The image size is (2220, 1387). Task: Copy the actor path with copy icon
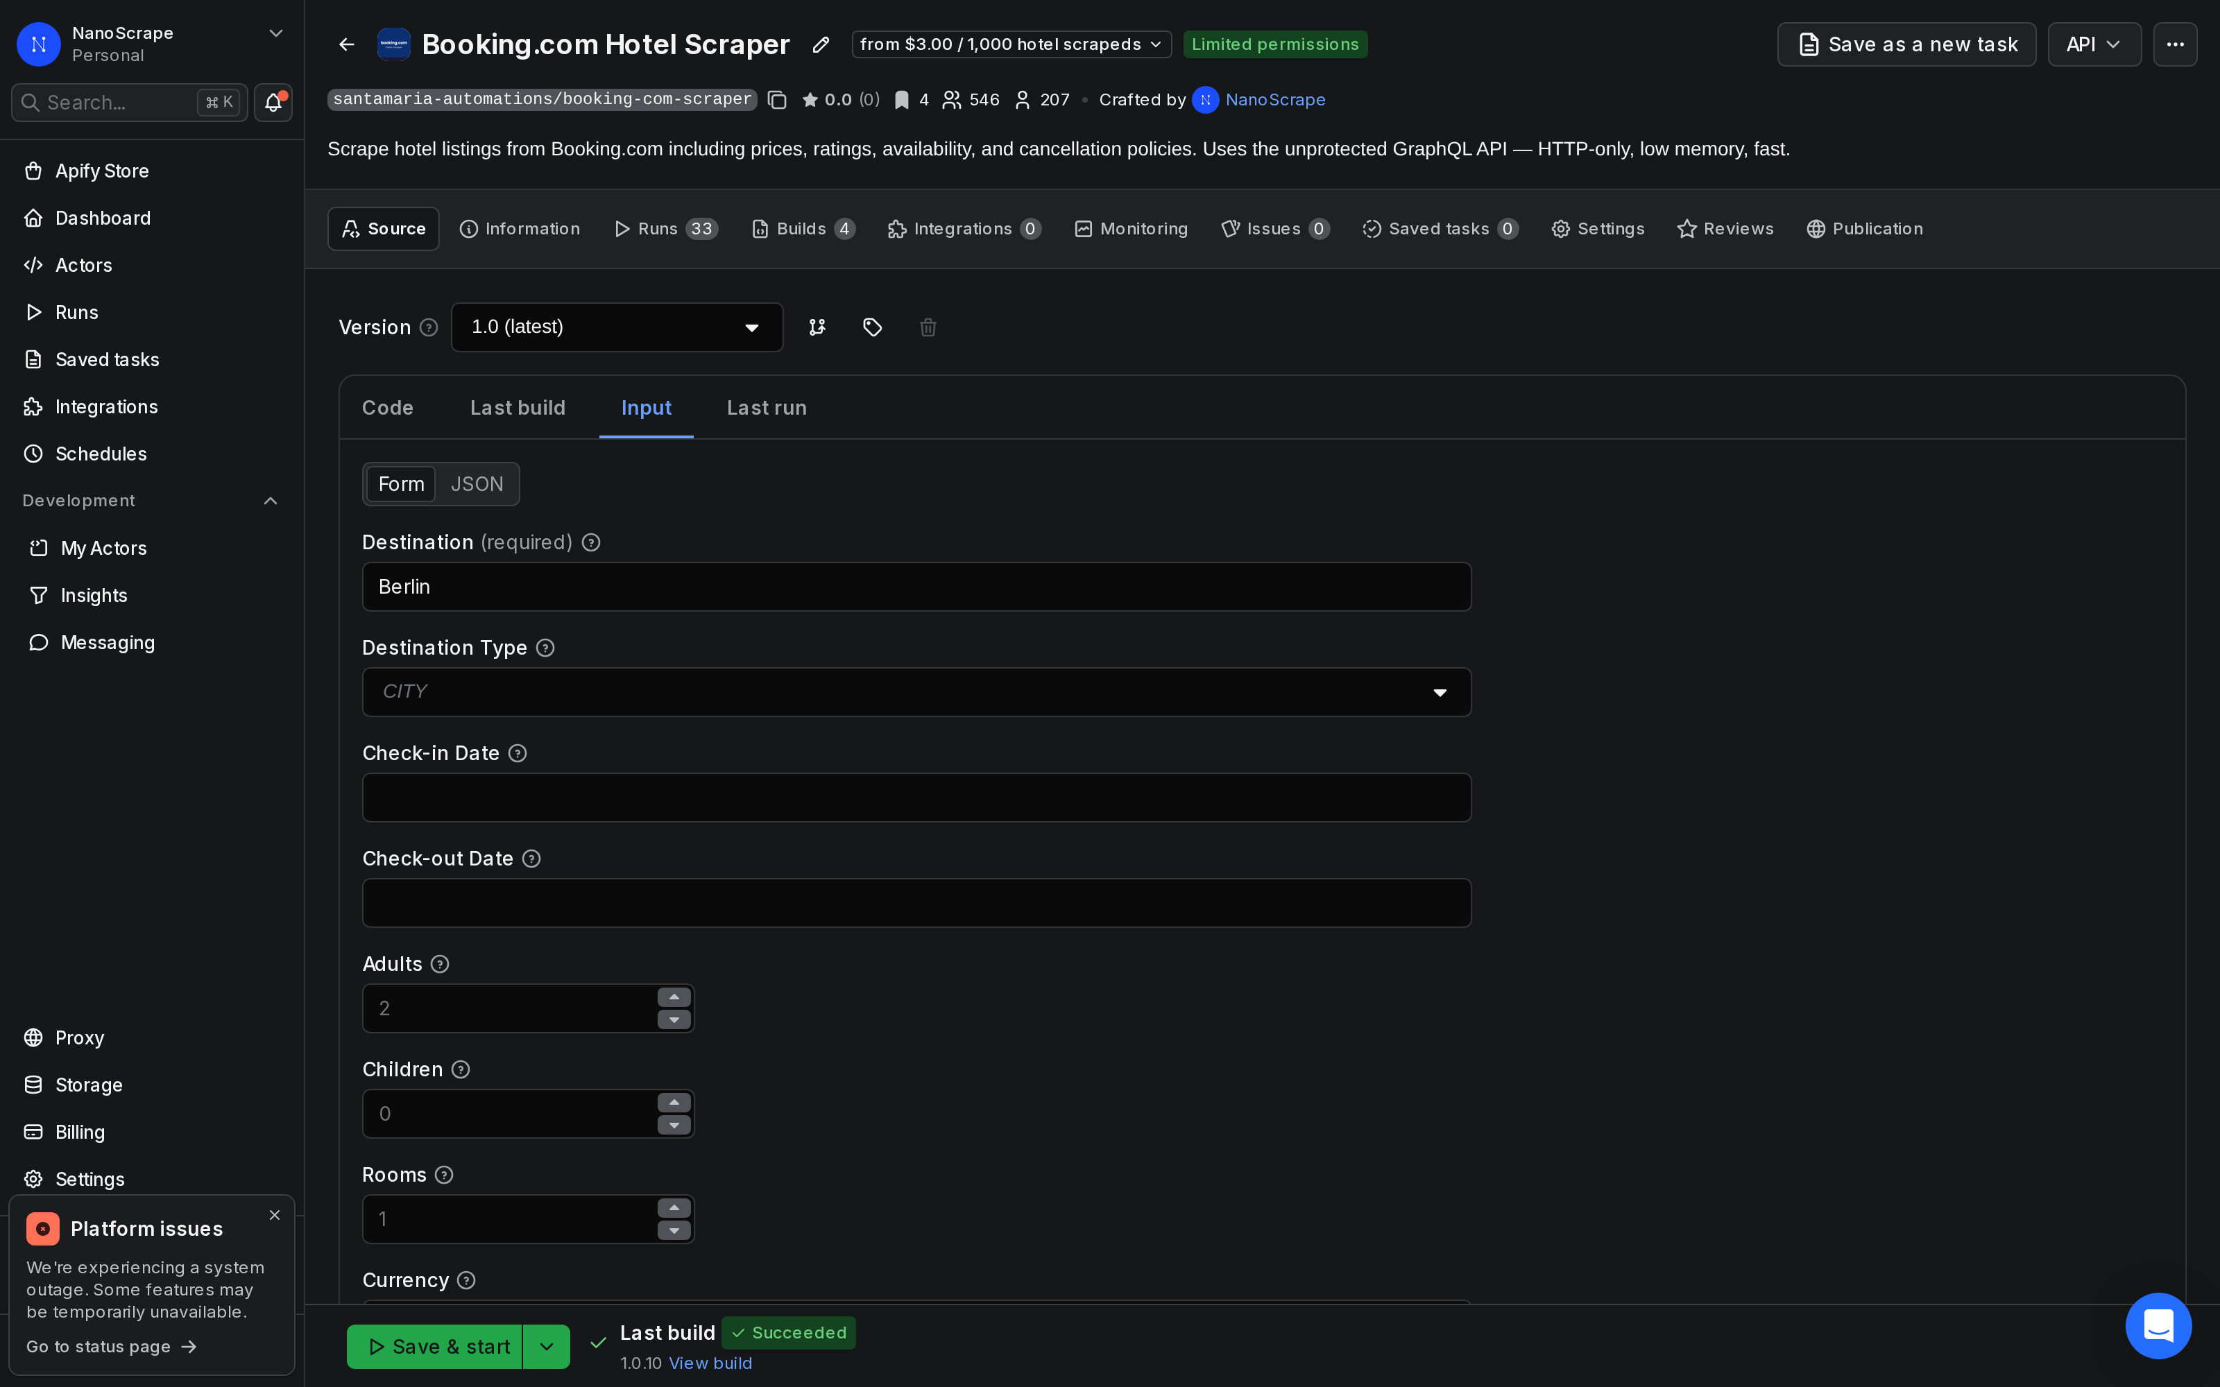777,100
